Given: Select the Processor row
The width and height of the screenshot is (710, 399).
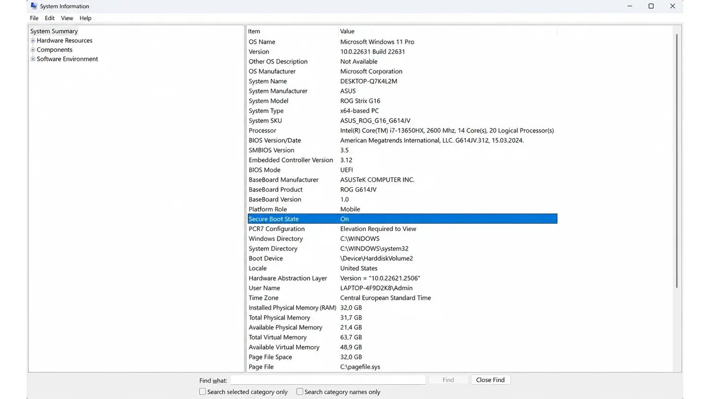Looking at the screenshot, I should point(402,131).
